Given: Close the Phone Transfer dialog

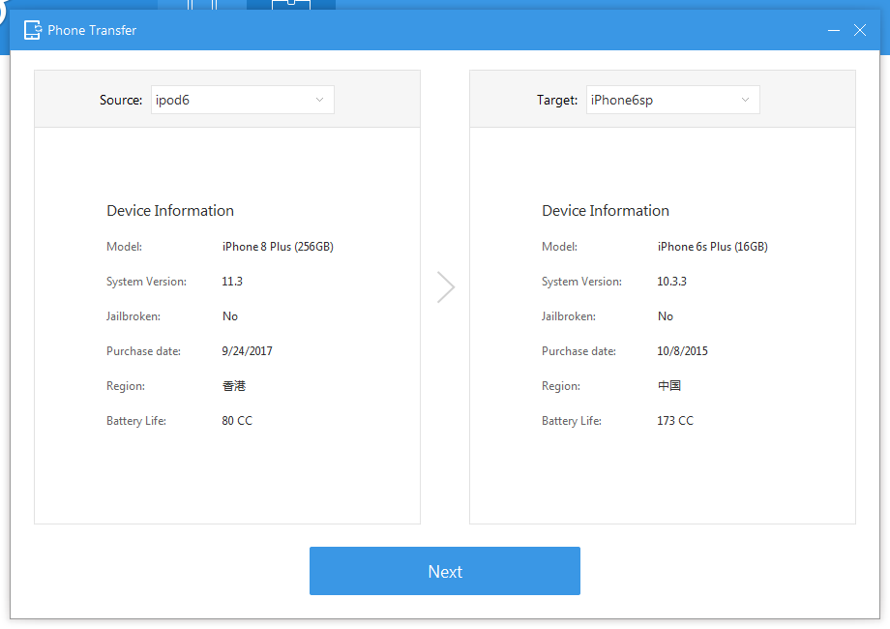Looking at the screenshot, I should (x=860, y=30).
